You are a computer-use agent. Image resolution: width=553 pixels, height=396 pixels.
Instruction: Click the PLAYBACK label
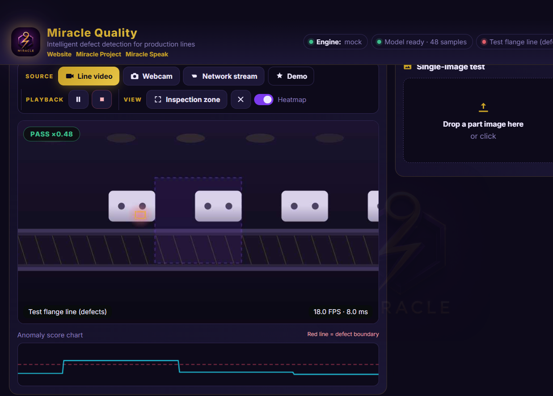pos(45,99)
